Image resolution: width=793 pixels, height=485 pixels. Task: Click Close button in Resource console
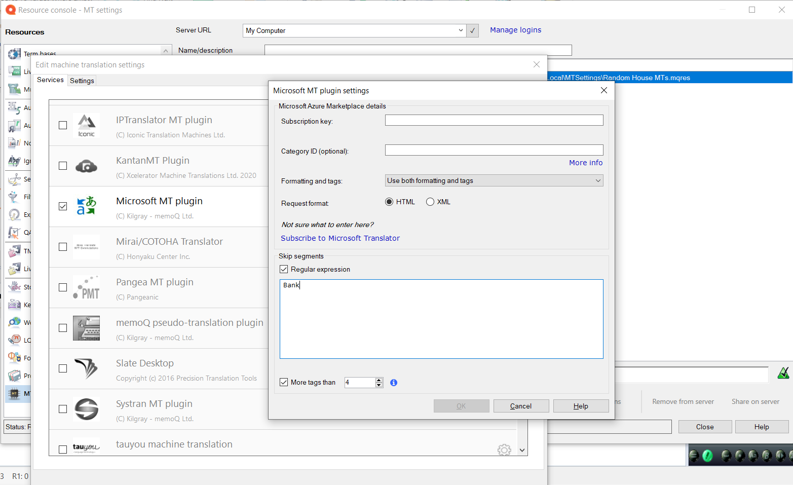705,427
